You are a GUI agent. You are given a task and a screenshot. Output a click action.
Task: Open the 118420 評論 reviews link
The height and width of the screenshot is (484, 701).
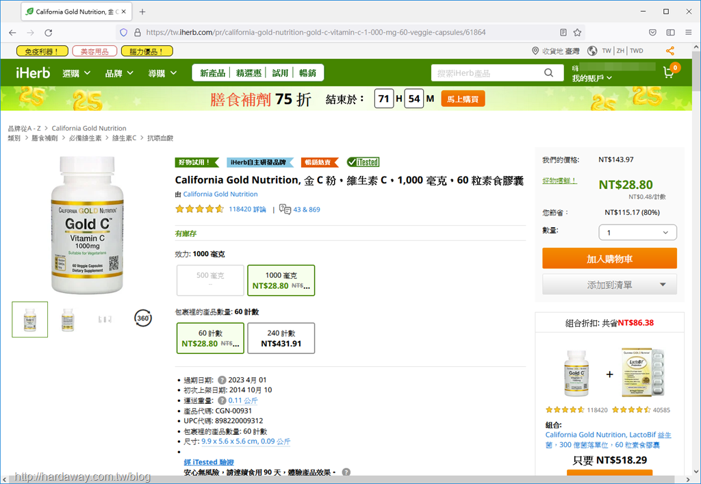247,209
